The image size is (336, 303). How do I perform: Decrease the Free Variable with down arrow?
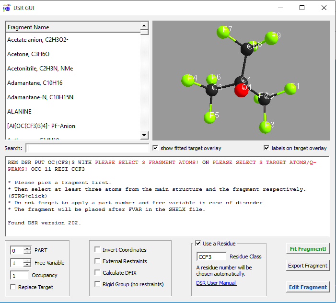[x=27, y=265]
